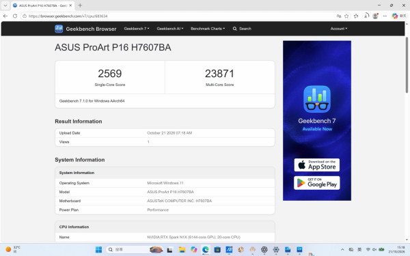Open the weather widget showing 32°C
The image size is (410, 256).
click(x=13, y=249)
